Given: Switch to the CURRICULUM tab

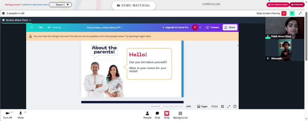Looking at the screenshot, I should tap(211, 4).
